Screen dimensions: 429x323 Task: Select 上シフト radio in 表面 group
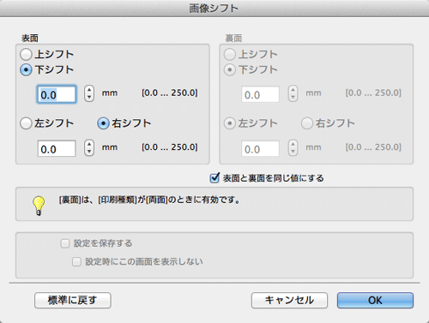[x=26, y=54]
